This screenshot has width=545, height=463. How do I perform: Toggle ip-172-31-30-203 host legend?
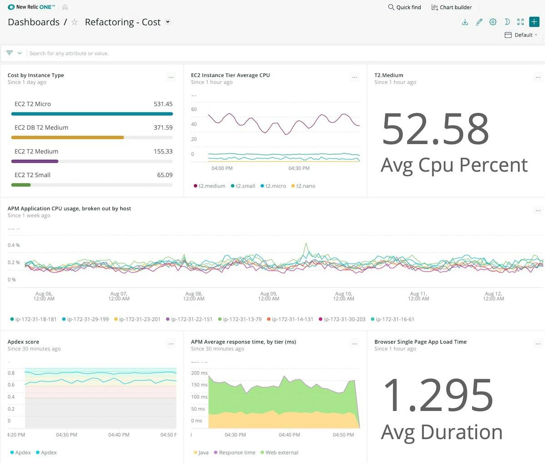pos(342,319)
